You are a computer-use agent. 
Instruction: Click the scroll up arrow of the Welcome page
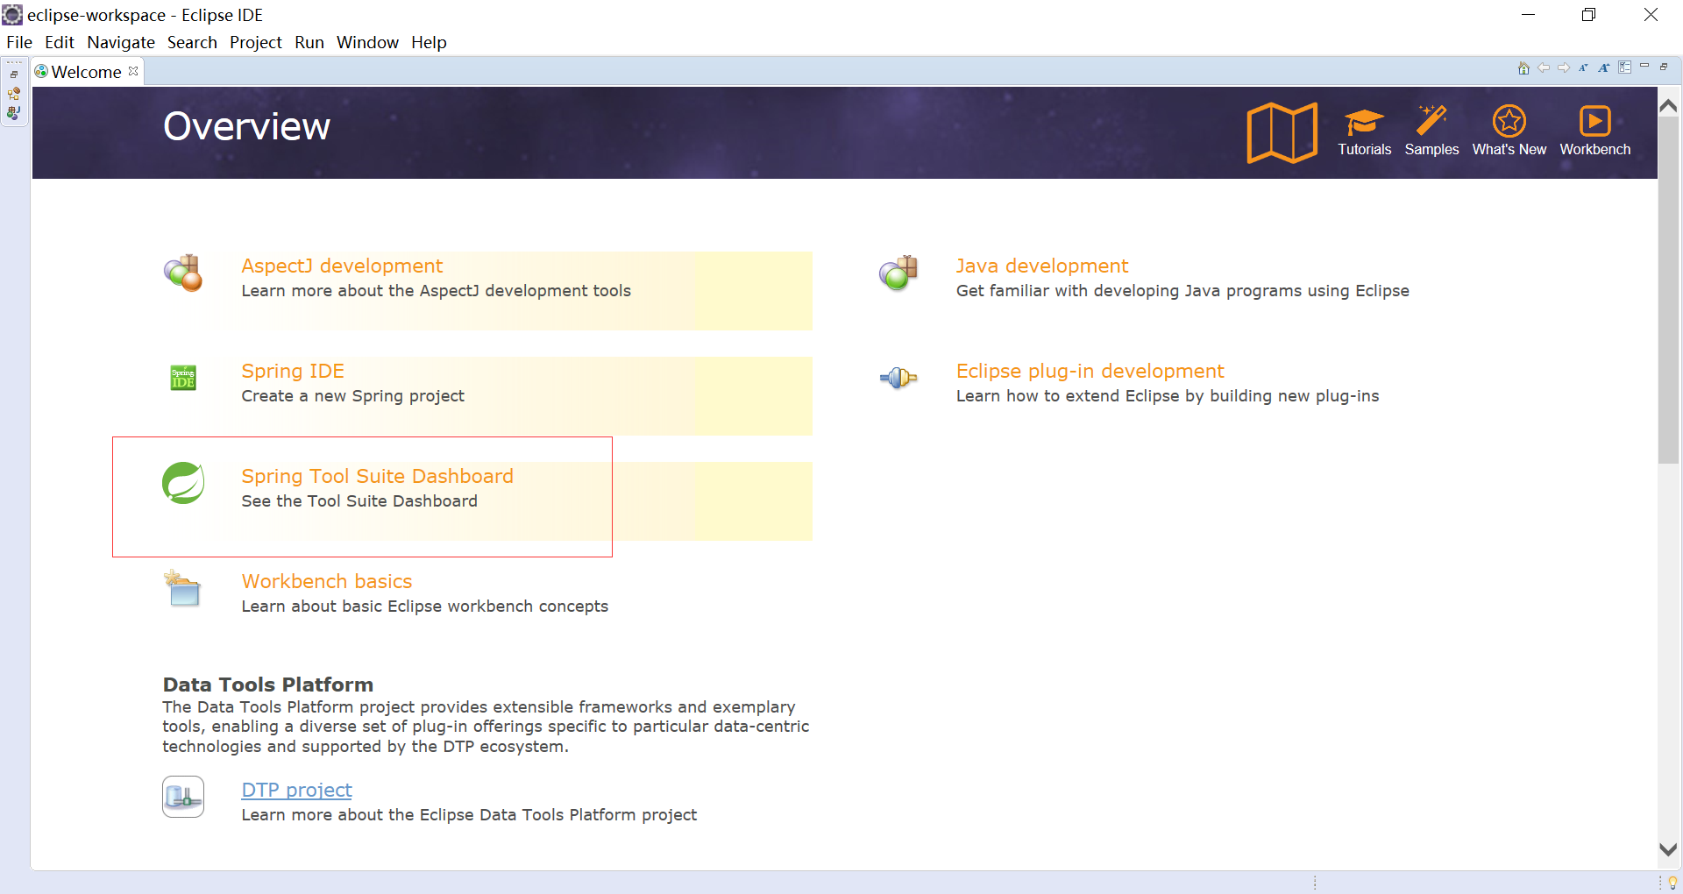pos(1669,105)
